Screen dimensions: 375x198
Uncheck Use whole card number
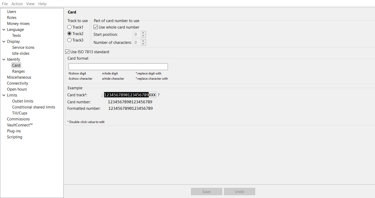pos(96,27)
